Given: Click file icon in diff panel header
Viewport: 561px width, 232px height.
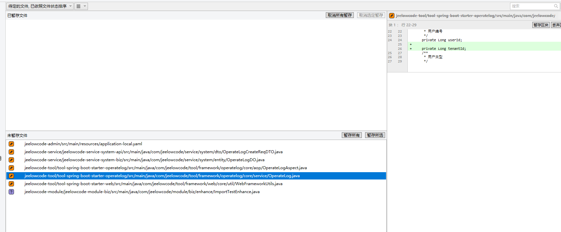Looking at the screenshot, I should click(392, 16).
